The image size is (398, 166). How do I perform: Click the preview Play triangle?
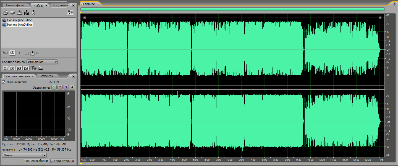tap(19, 53)
